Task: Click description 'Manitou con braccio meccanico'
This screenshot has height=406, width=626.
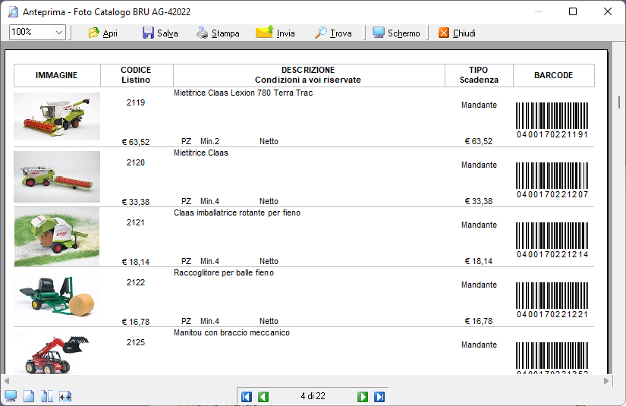Action: [231, 332]
